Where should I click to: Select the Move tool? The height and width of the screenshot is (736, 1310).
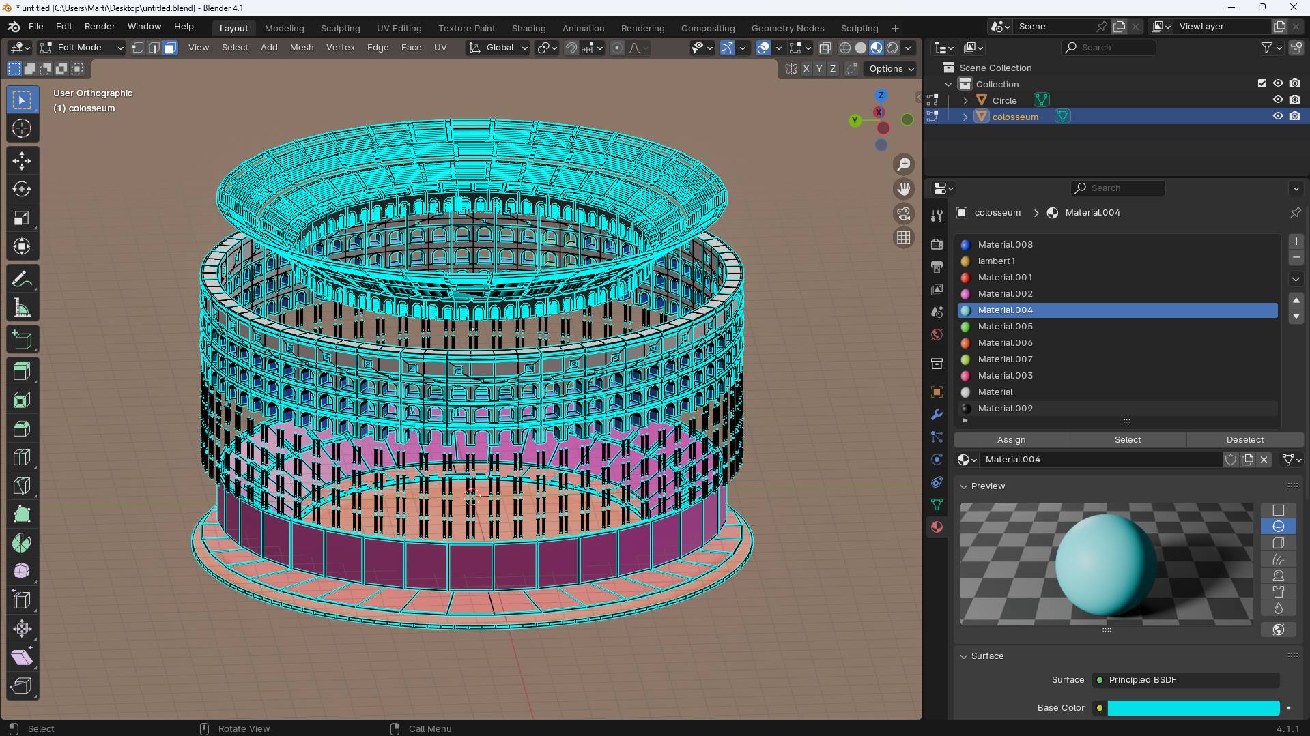pos(22,161)
